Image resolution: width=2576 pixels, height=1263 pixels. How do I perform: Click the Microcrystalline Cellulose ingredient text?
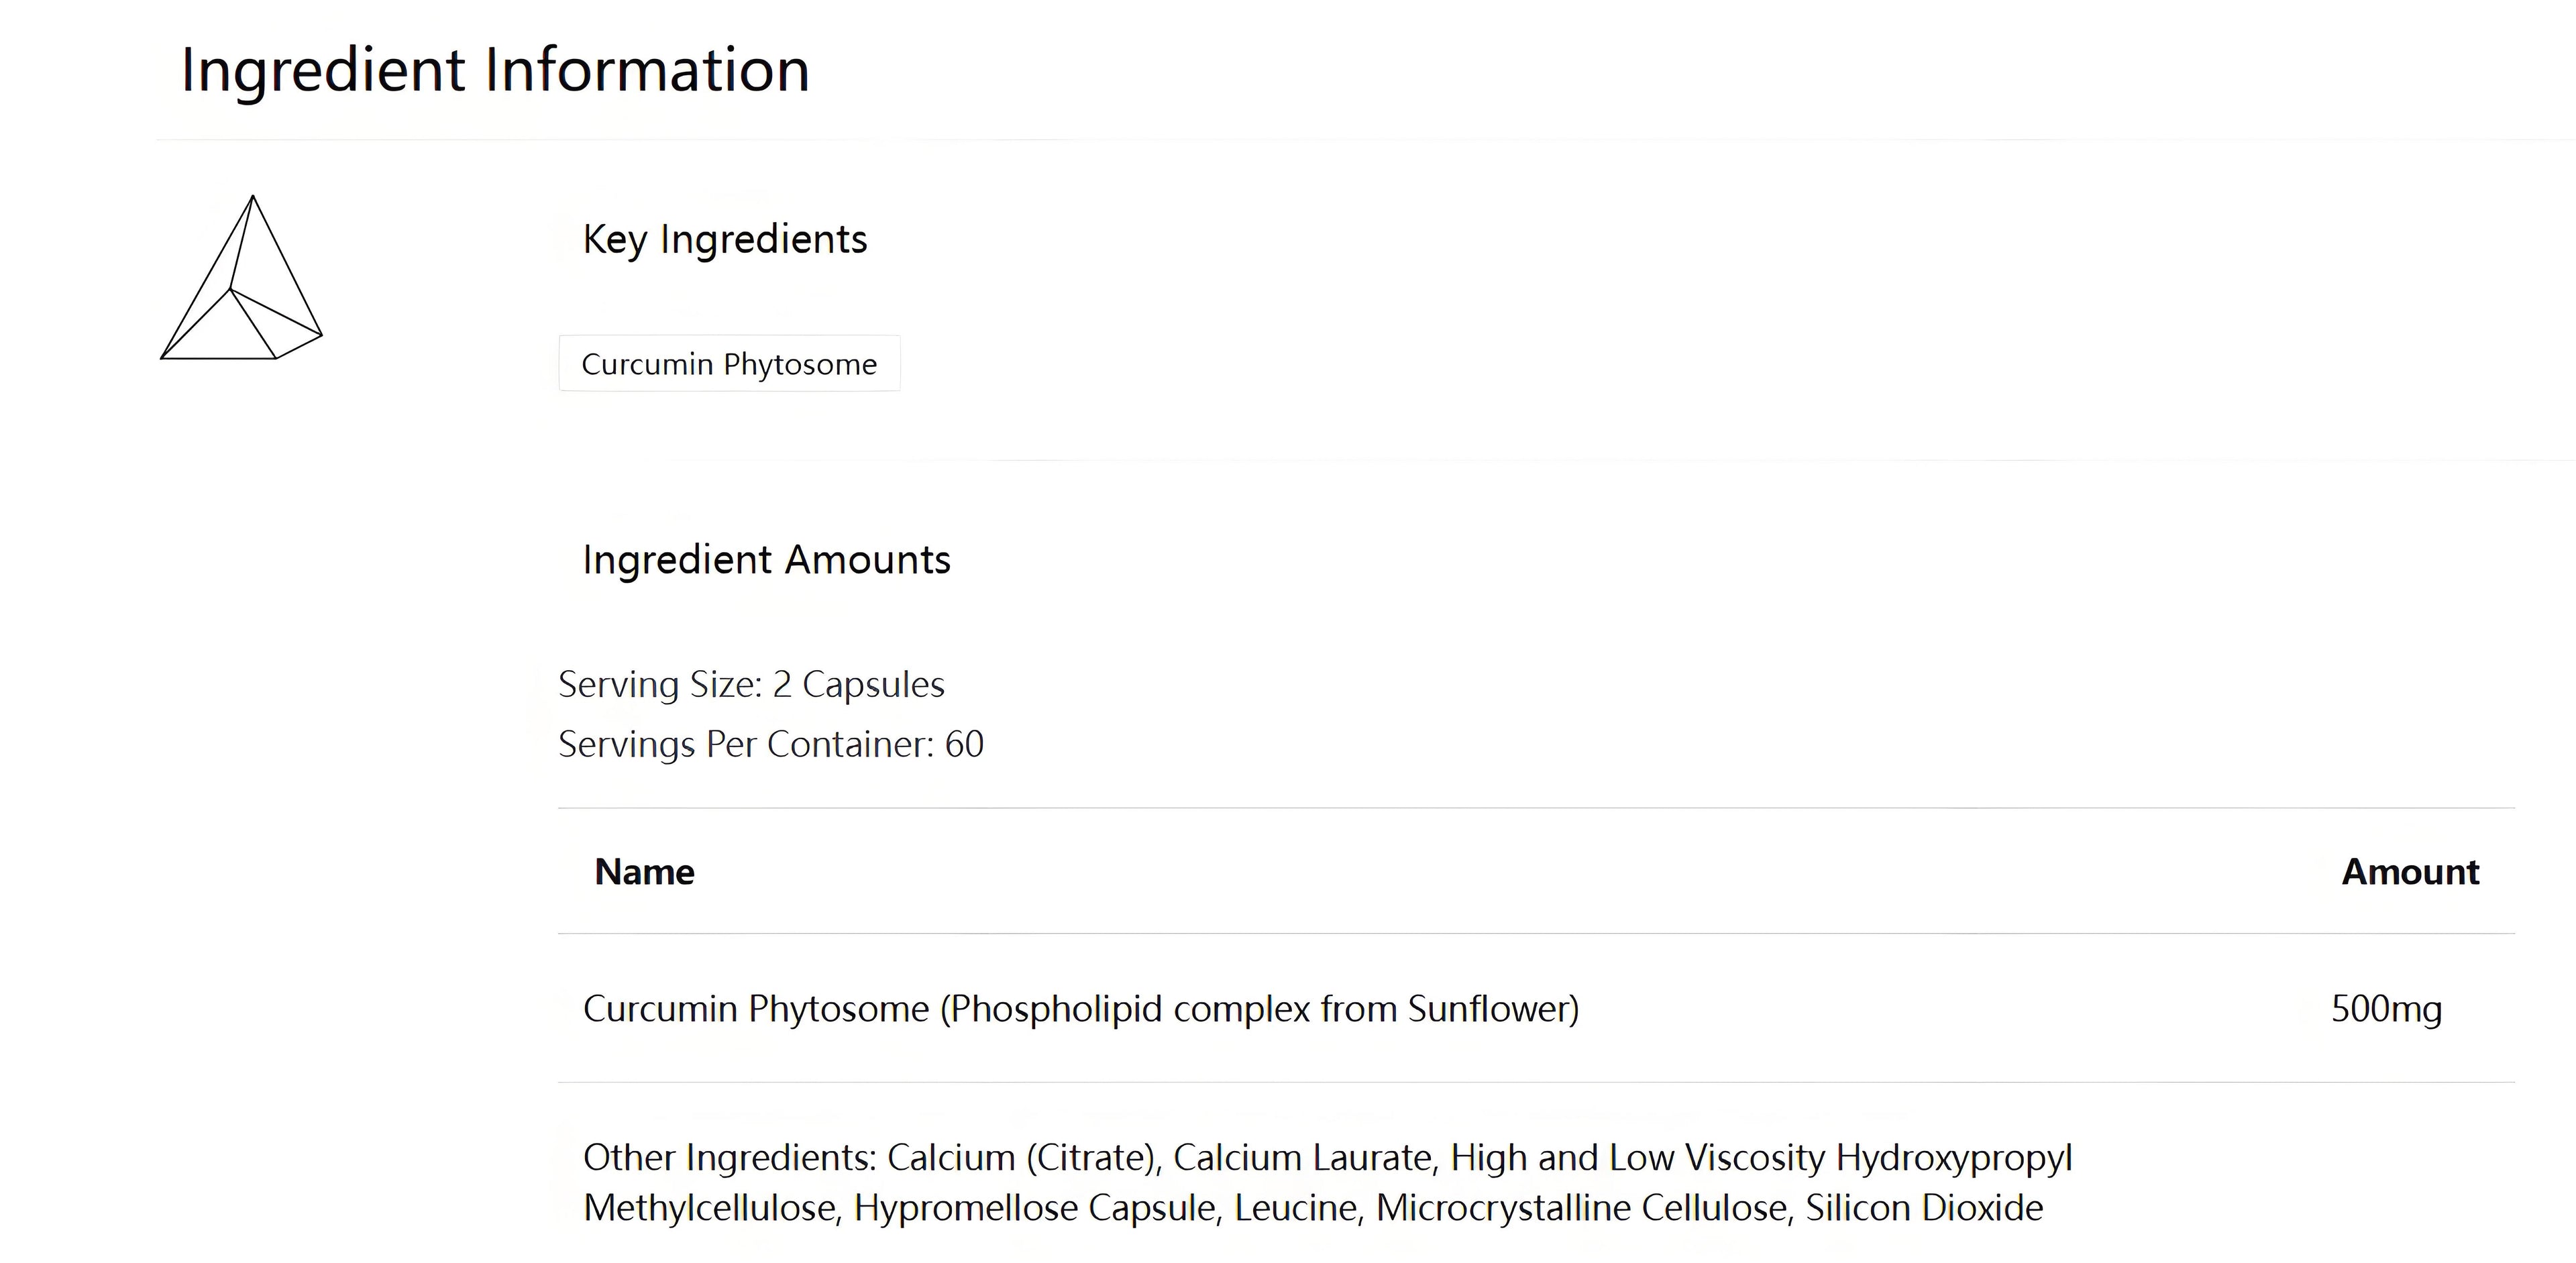(x=1582, y=1208)
